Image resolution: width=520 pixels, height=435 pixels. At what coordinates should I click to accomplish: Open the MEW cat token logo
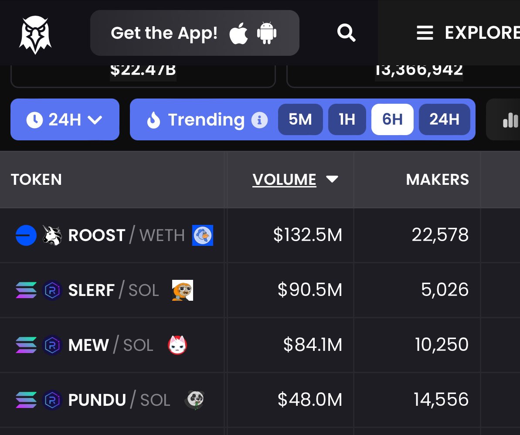[x=177, y=345]
